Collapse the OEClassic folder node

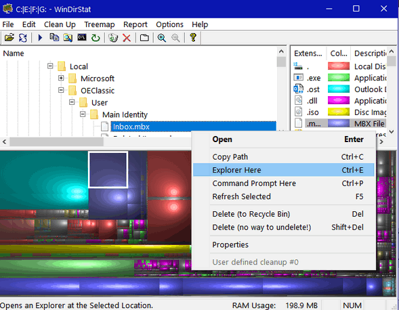coord(61,90)
